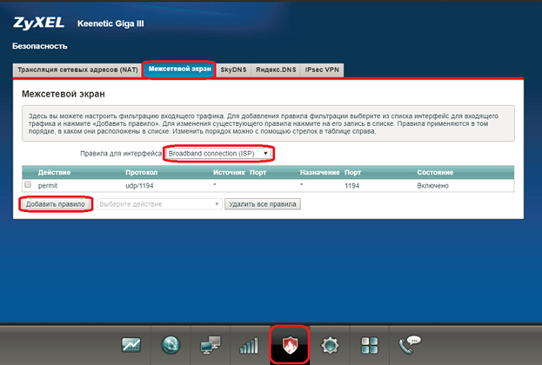Viewport: 542px width, 365px height.
Task: Open the Home network computers icon
Action: (x=210, y=344)
